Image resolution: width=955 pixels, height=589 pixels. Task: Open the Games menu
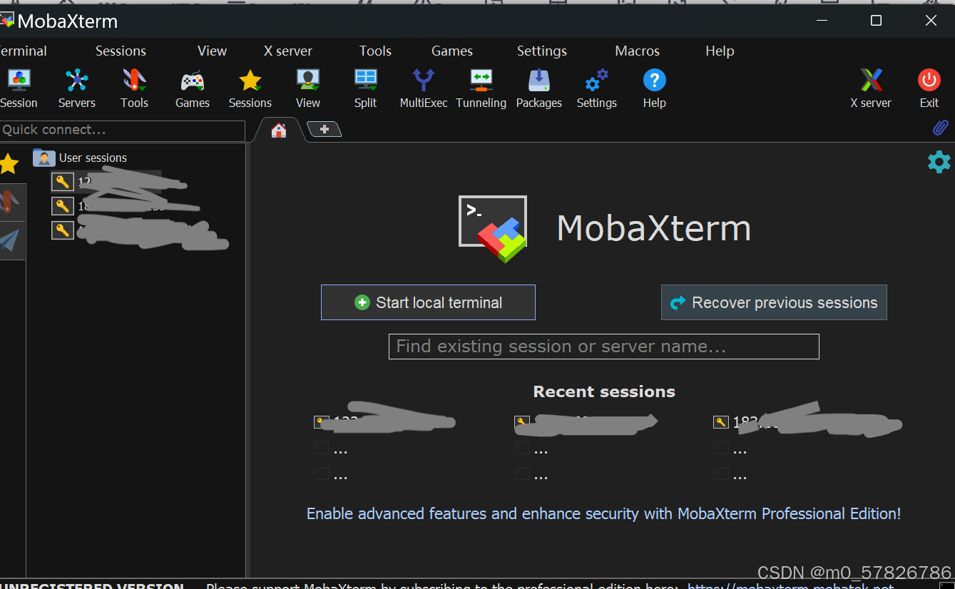pyautogui.click(x=452, y=51)
